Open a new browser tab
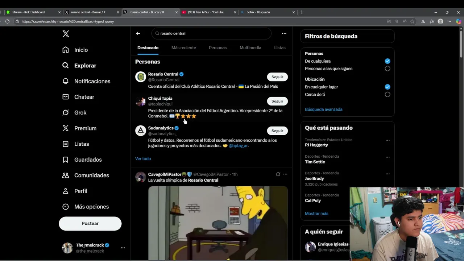 302,12
